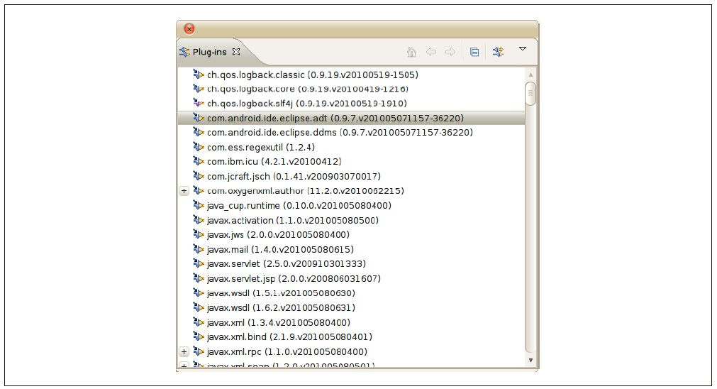
Task: Close the window with red button
Action: pos(189,29)
